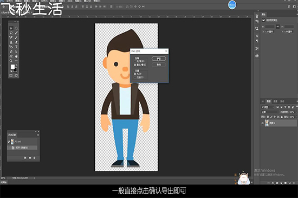Screen dimensions: 298x198
Task: Toggle Quick Mask mode in toolbox
Action: click(x=11, y=75)
